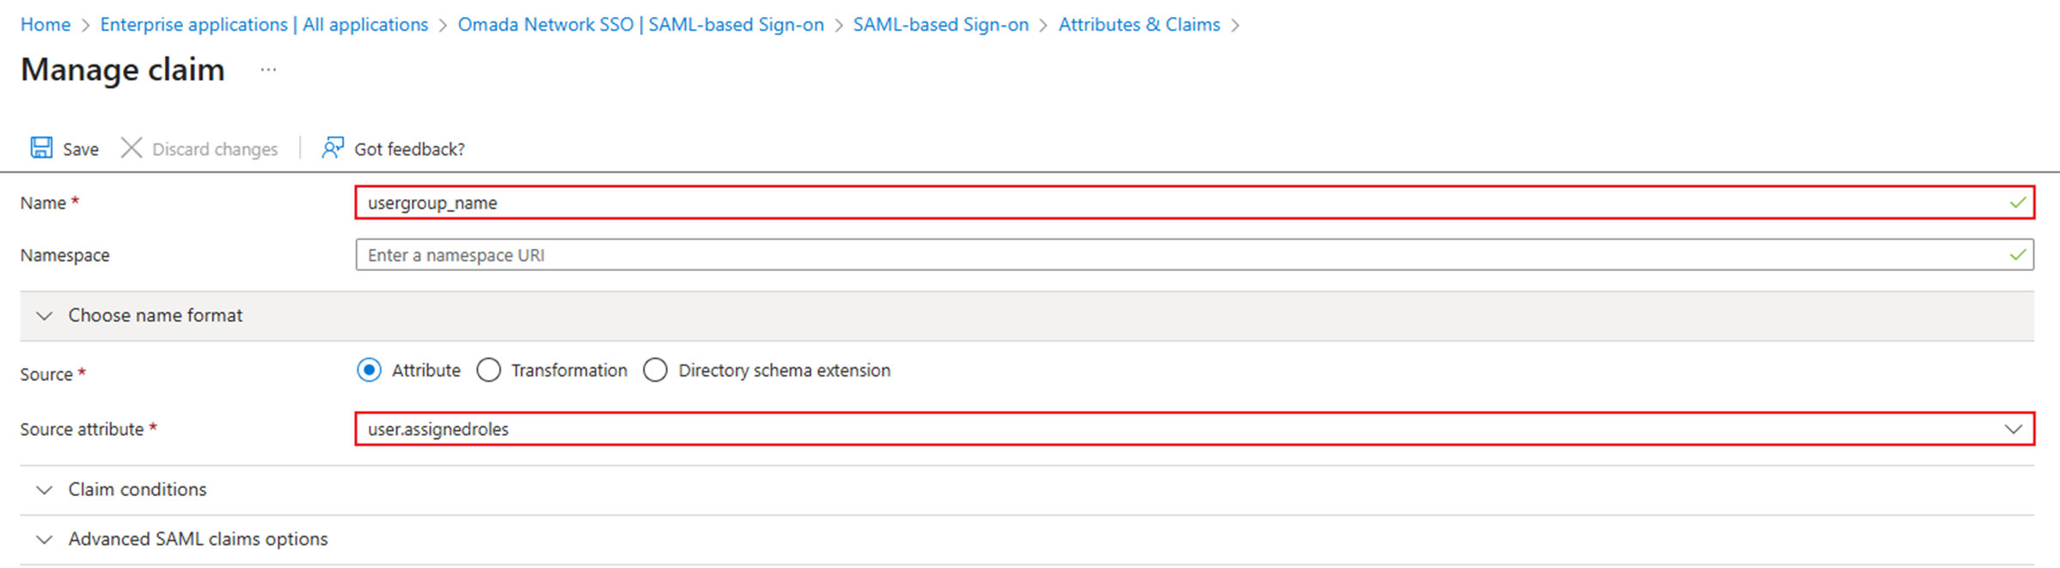Click the Discard changes X icon

[131, 148]
